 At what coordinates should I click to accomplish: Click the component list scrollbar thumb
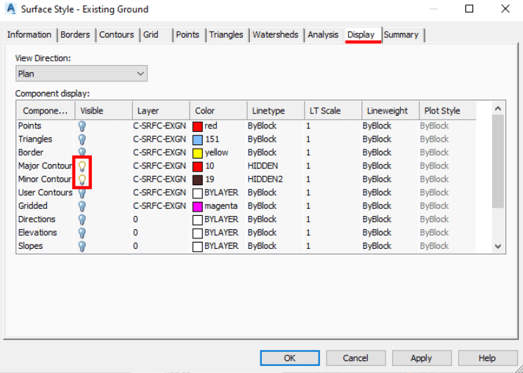click(x=498, y=161)
